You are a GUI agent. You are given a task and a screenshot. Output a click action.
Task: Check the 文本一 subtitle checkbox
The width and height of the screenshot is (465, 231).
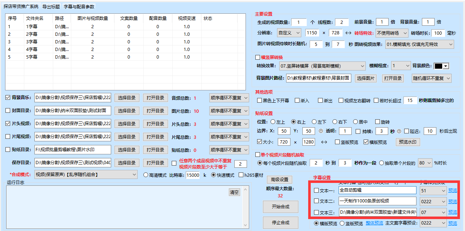316,191
